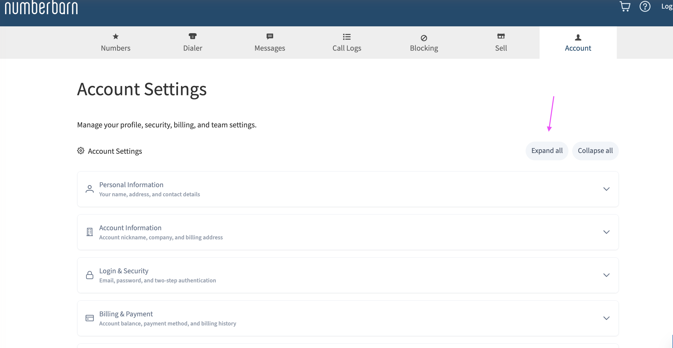673x348 pixels.
Task: Expand Login & Security with its chevron
Action: tap(606, 275)
